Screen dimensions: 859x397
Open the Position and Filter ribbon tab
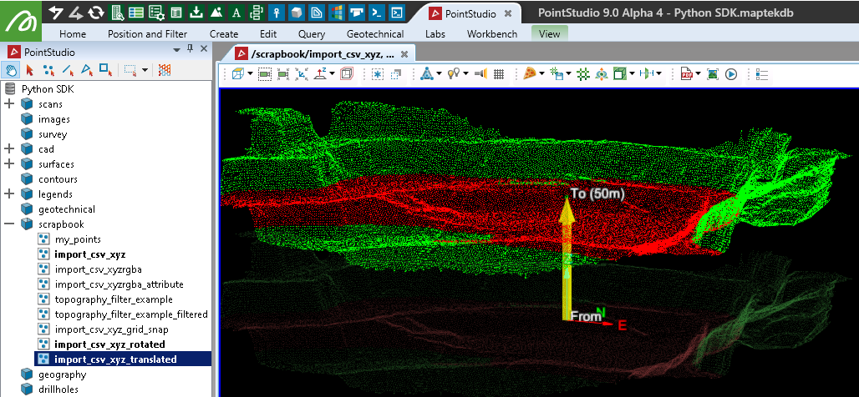click(x=147, y=34)
